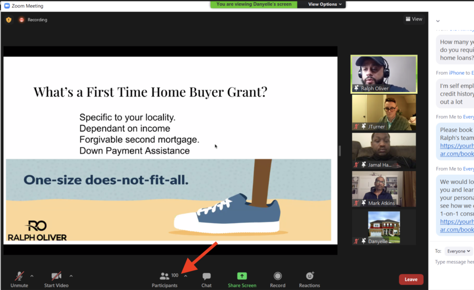Click the Zoom Meeting app logo

[7, 6]
